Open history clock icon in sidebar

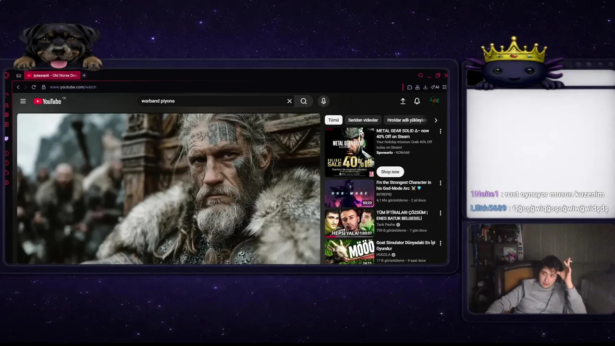(6, 163)
